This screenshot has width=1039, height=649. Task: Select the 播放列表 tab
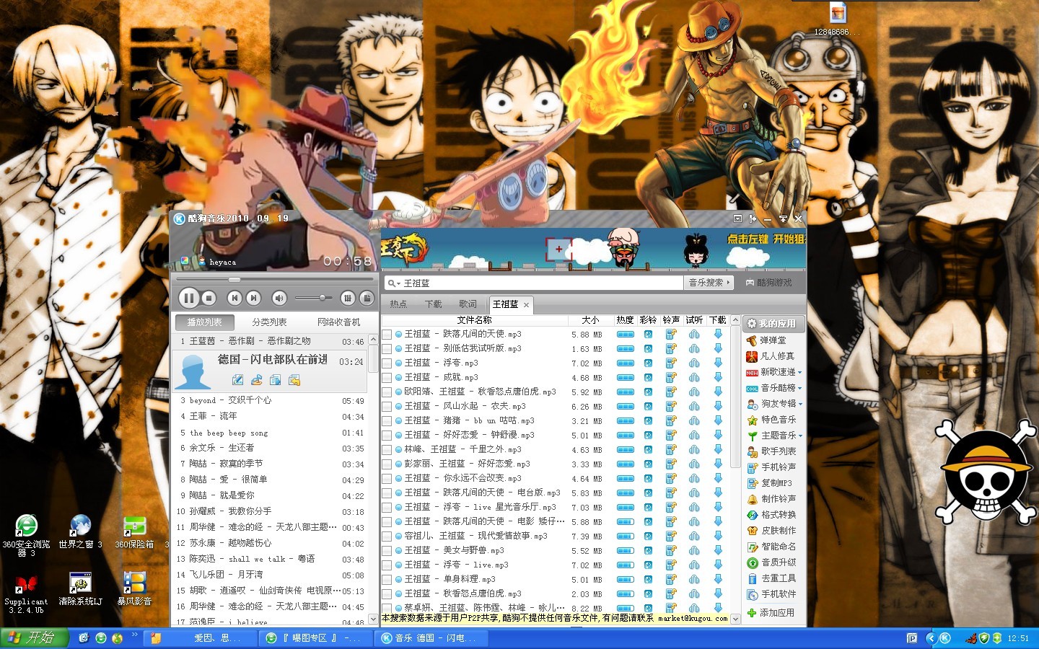205,322
